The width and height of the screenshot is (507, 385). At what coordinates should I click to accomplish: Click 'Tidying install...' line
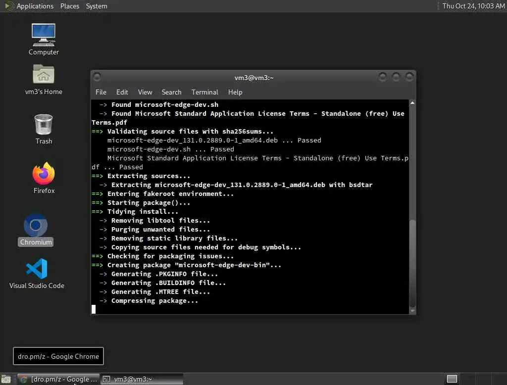(135, 211)
